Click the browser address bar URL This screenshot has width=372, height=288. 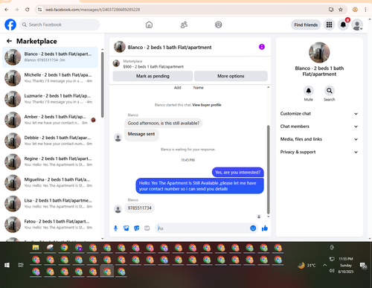click(92, 10)
